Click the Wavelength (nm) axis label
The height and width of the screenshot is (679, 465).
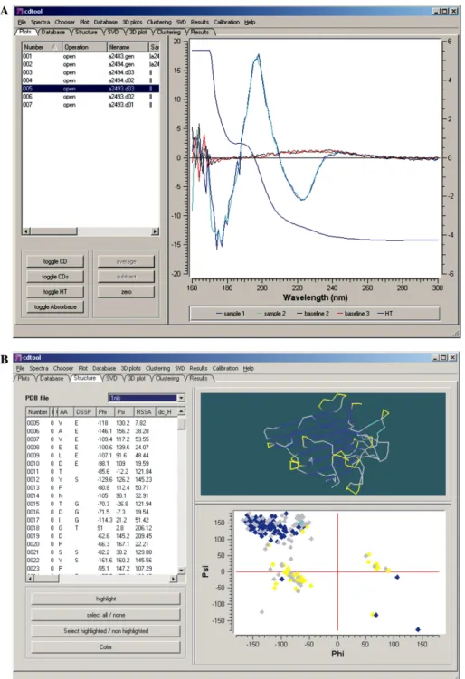[x=315, y=298]
